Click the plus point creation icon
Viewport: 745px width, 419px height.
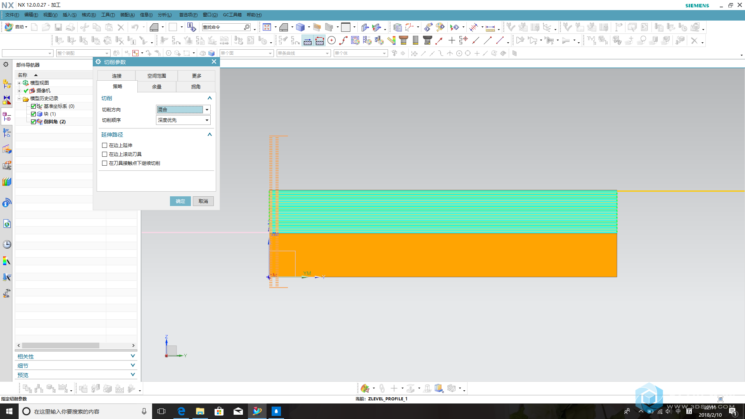point(452,40)
